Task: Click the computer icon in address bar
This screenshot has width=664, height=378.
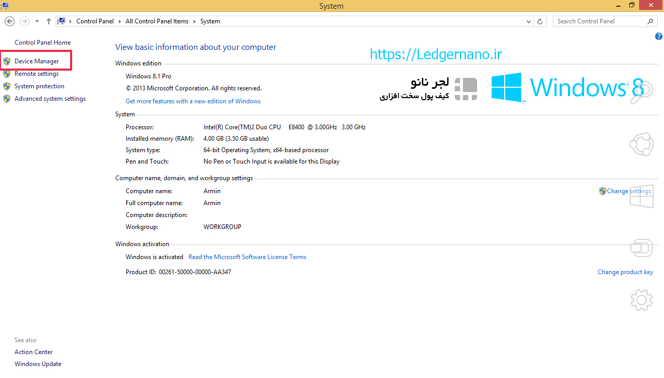Action: click(x=61, y=21)
